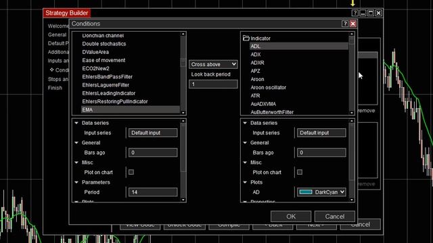Collapse left General section

pos(76,142)
